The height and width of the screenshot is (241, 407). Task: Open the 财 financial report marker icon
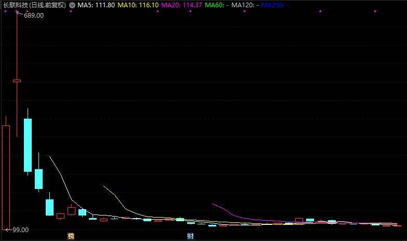(190, 236)
